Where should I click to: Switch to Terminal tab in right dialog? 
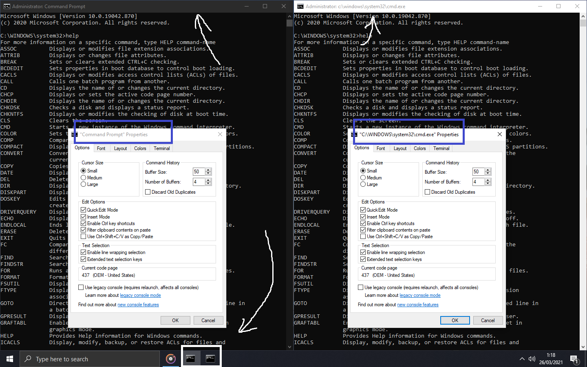click(441, 148)
